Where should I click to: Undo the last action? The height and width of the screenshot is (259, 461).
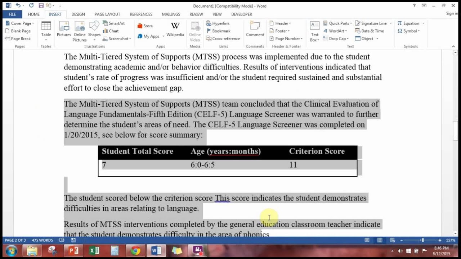pyautogui.click(x=18, y=5)
